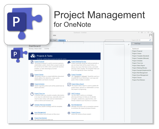Select the Project: Risk Management page
The width and height of the screenshot is (159, 129).
pos(140,73)
